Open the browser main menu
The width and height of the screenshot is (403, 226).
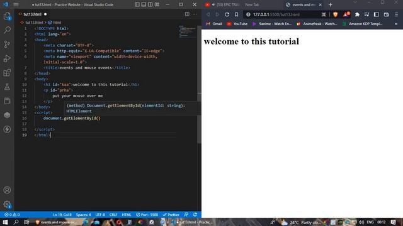396,14
